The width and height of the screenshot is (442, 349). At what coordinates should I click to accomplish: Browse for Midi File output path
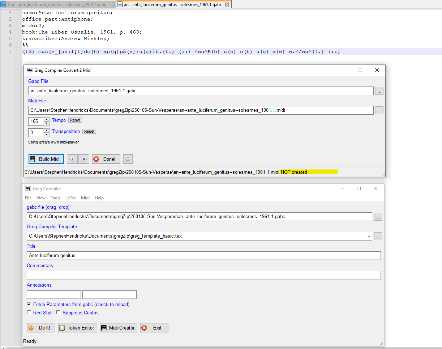pyautogui.click(x=379, y=110)
